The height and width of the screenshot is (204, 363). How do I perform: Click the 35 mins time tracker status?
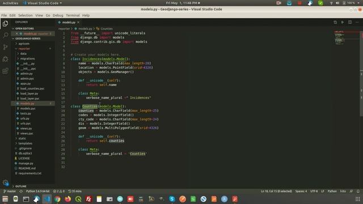pos(75,192)
